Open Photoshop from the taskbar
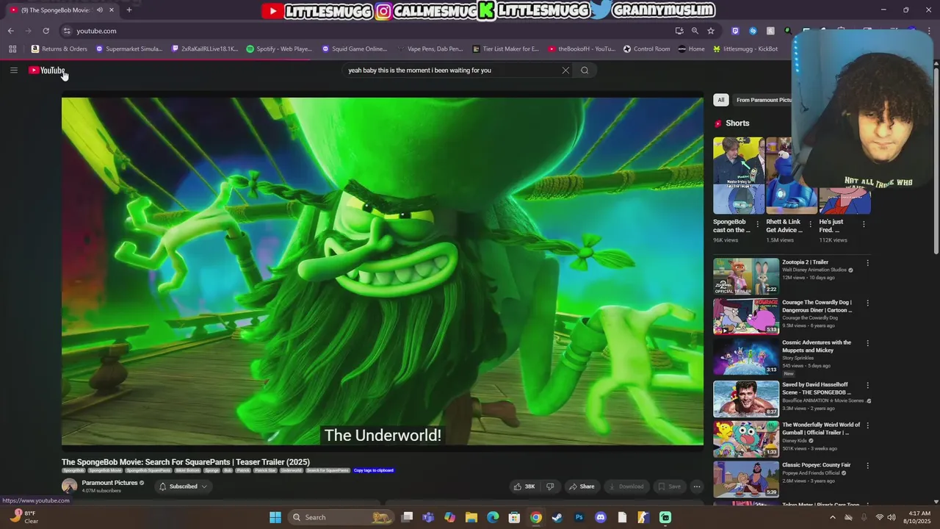Image resolution: width=940 pixels, height=529 pixels. [579, 517]
